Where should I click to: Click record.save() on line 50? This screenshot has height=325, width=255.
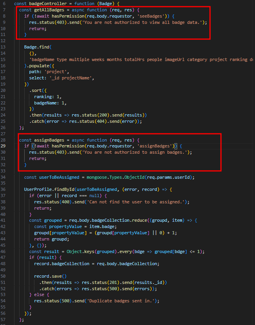click(x=50, y=276)
